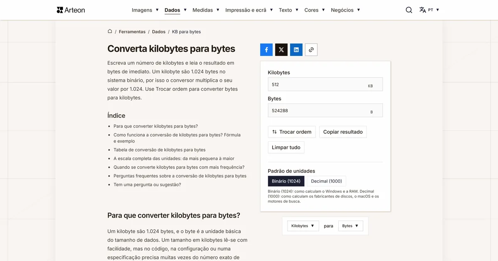Open the Bytes target unit dropdown
Image resolution: width=498 pixels, height=261 pixels.
click(x=351, y=226)
